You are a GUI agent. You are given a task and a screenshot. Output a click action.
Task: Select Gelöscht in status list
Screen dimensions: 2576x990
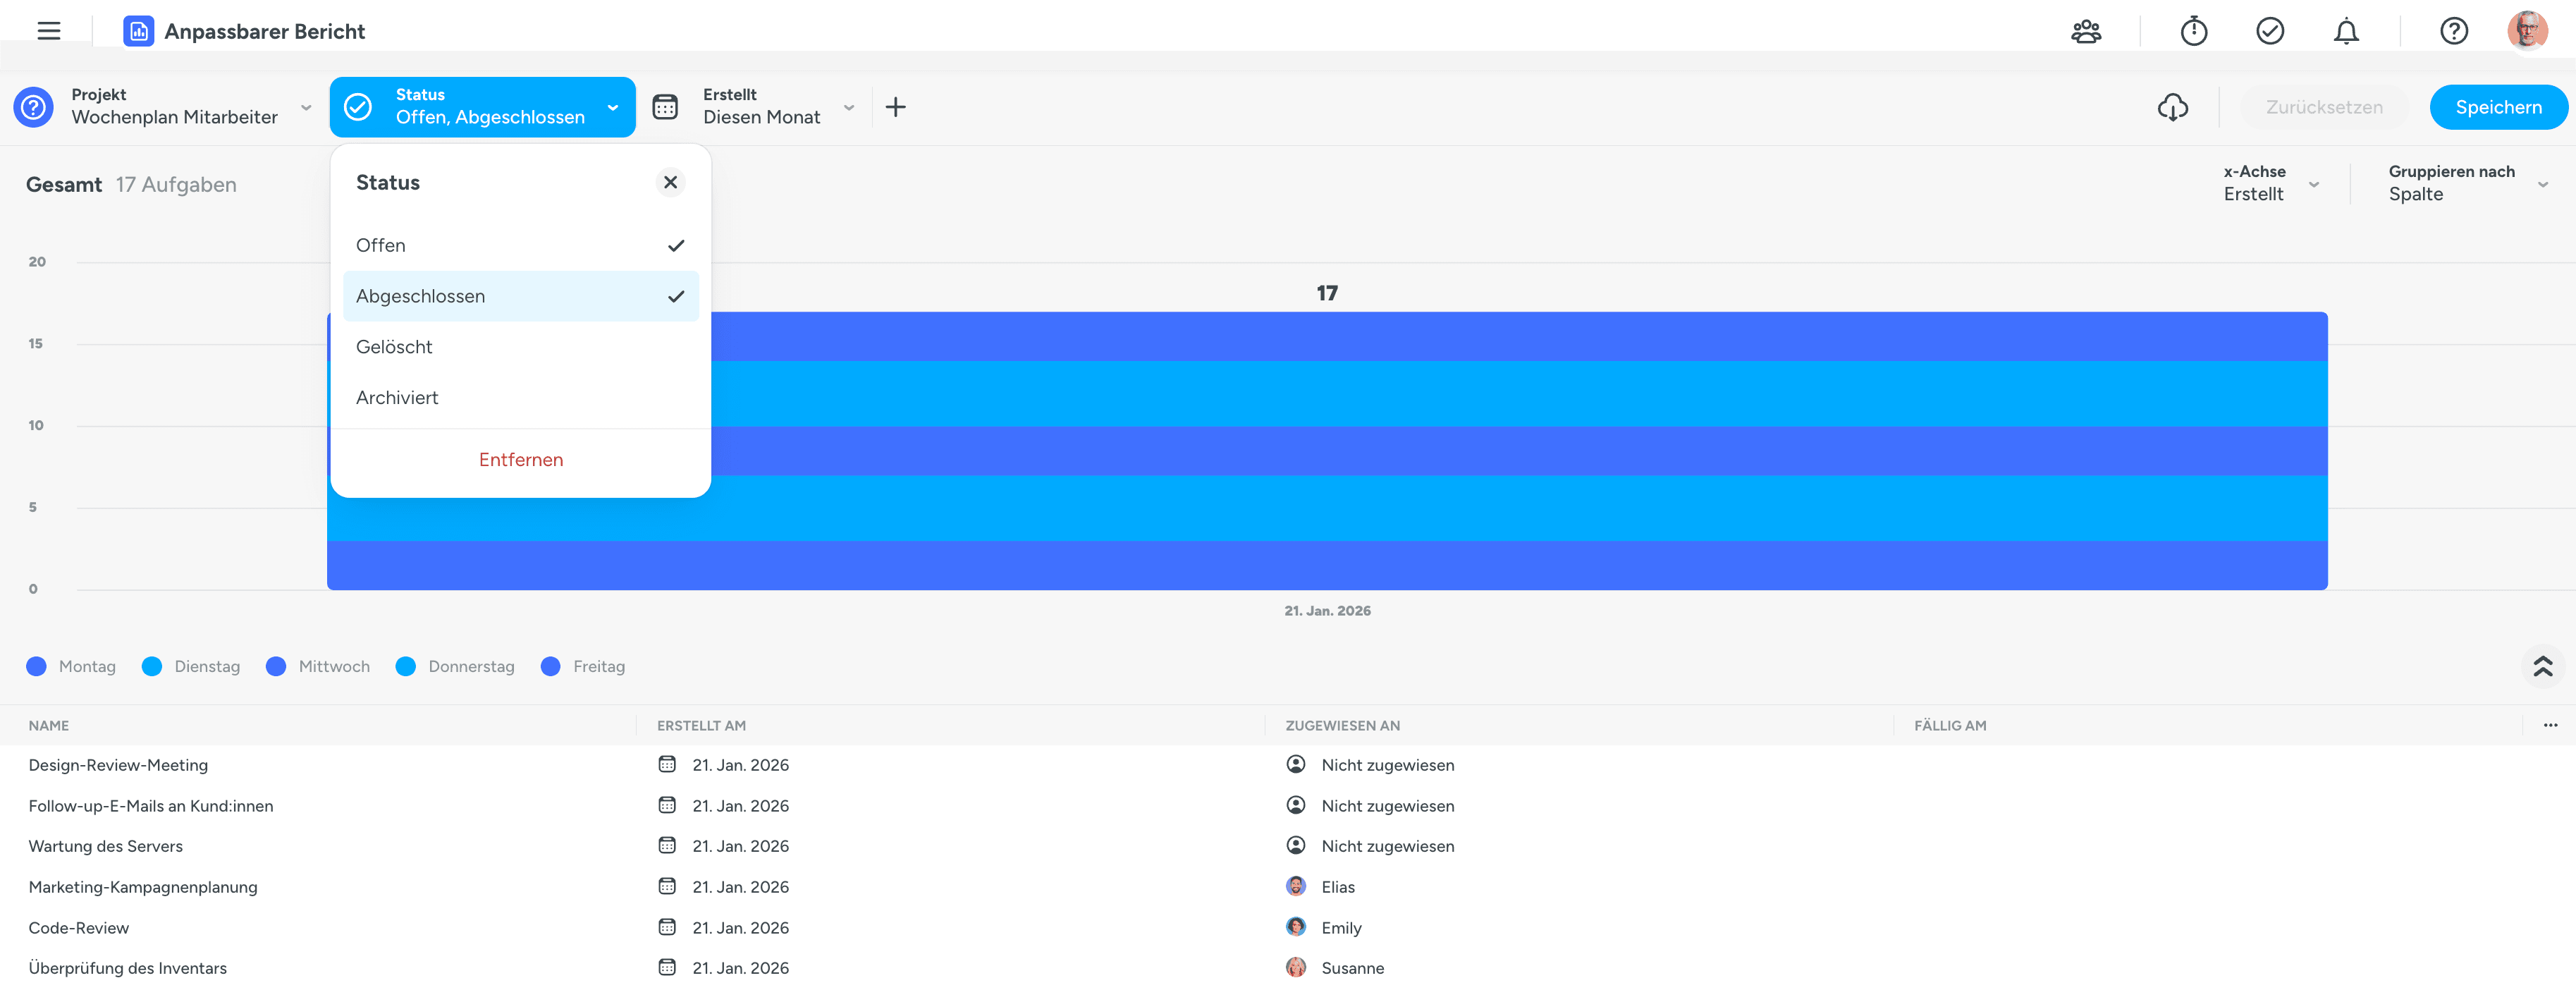(395, 347)
